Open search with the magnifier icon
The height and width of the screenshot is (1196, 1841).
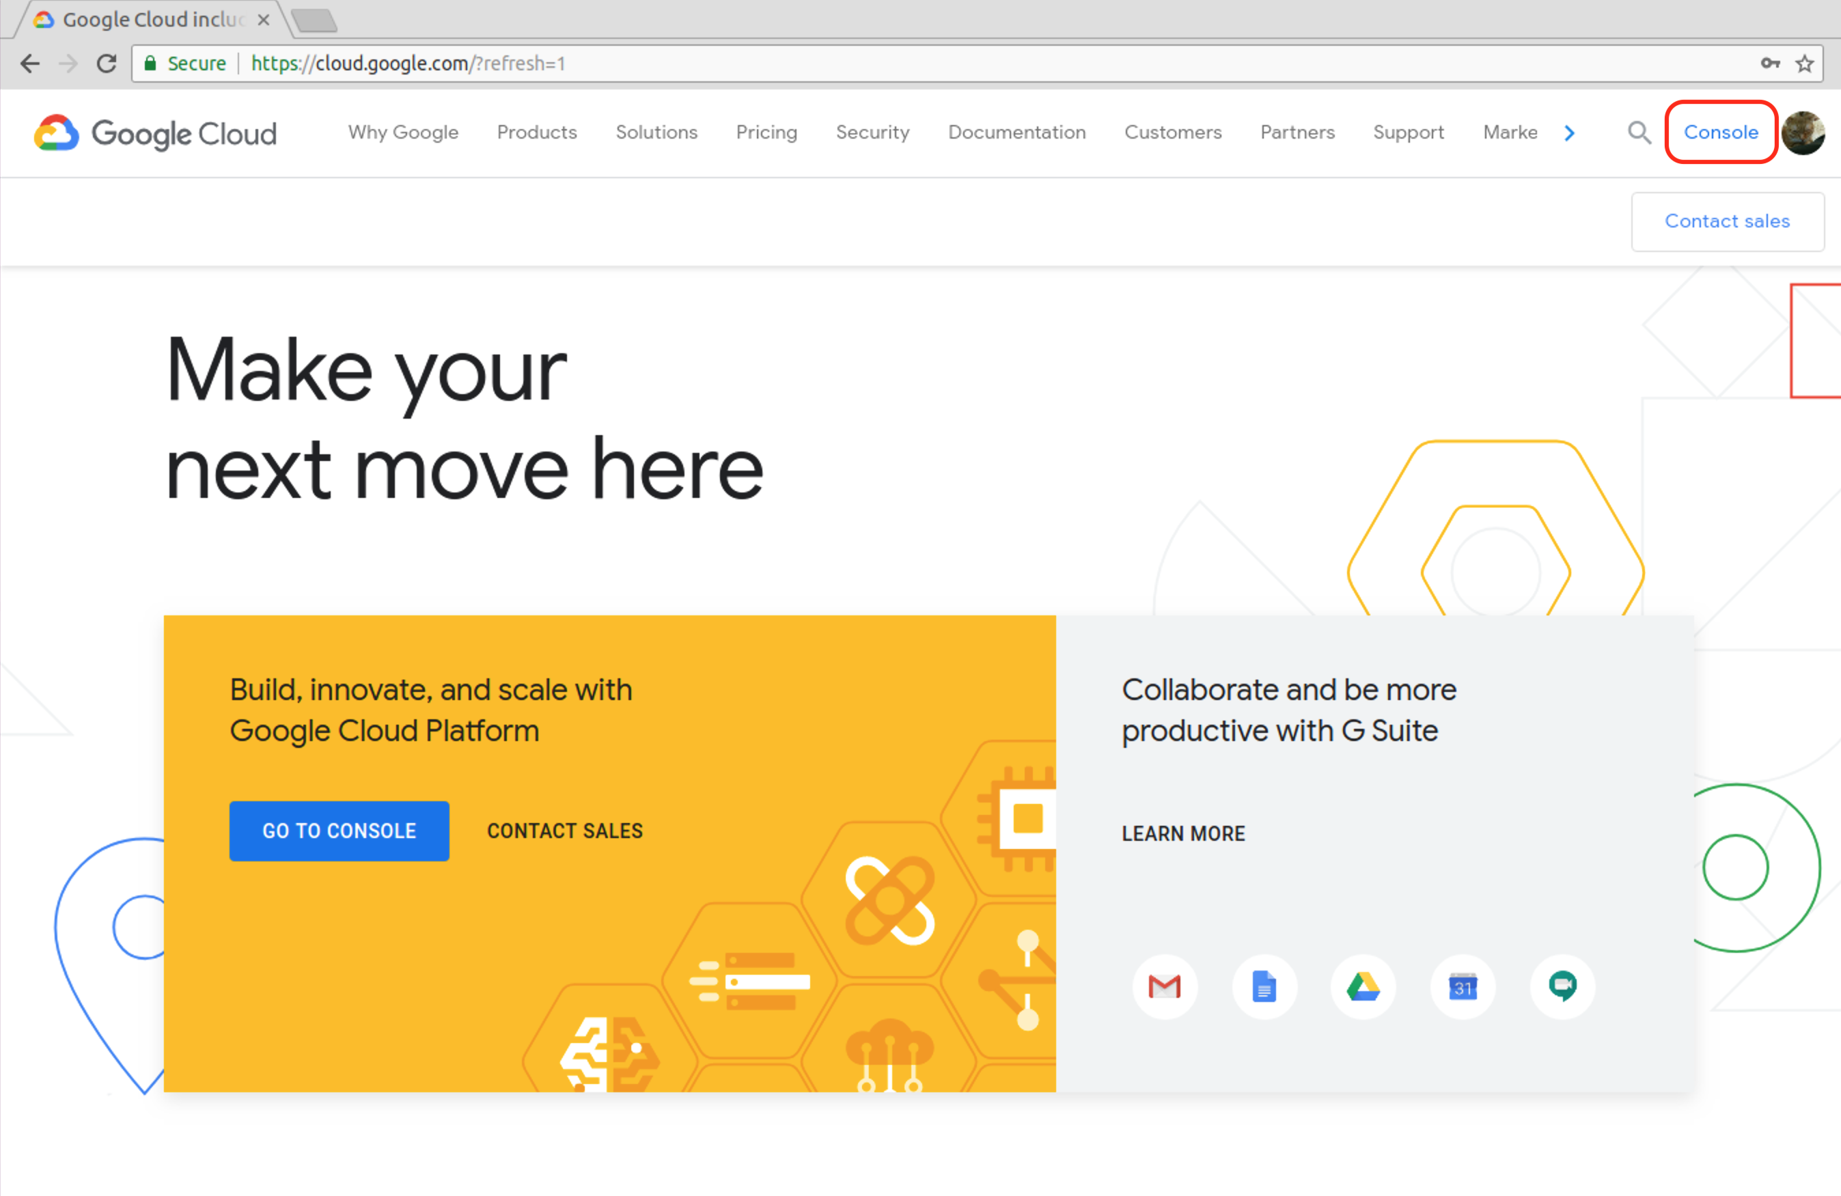point(1638,133)
